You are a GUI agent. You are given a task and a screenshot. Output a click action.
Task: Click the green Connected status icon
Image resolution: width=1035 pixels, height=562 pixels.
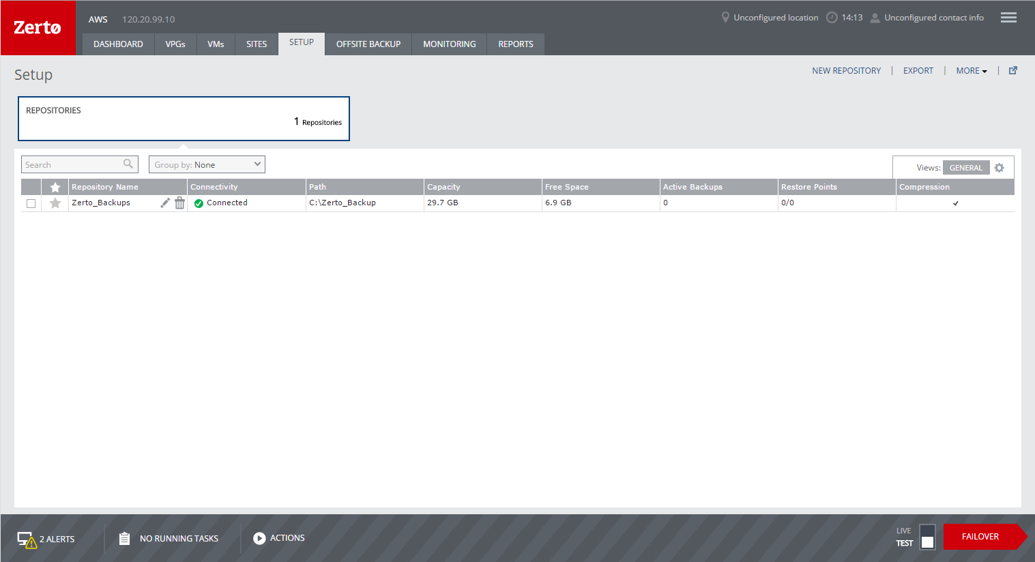point(199,203)
